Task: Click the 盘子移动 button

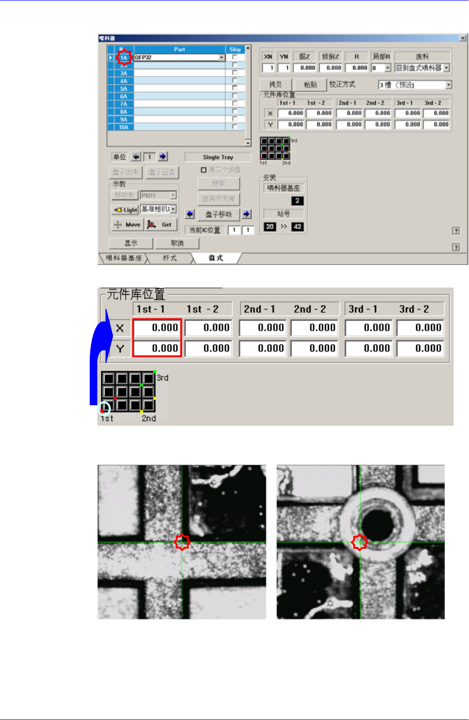Action: point(219,214)
